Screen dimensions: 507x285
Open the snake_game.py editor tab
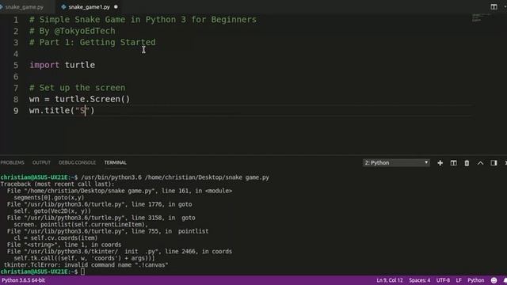[25, 7]
